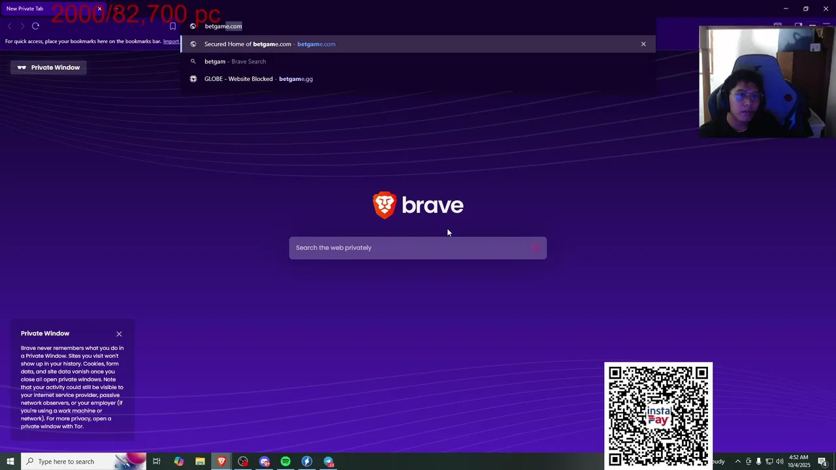Click the search submit icon
The height and width of the screenshot is (470, 836).
(536, 248)
